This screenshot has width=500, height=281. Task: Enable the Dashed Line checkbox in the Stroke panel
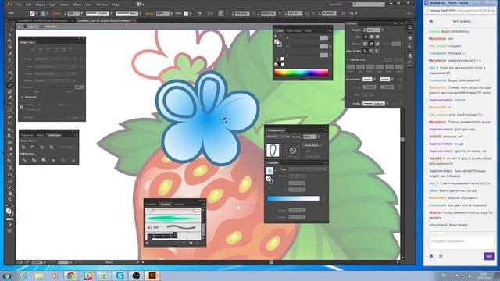point(348,60)
